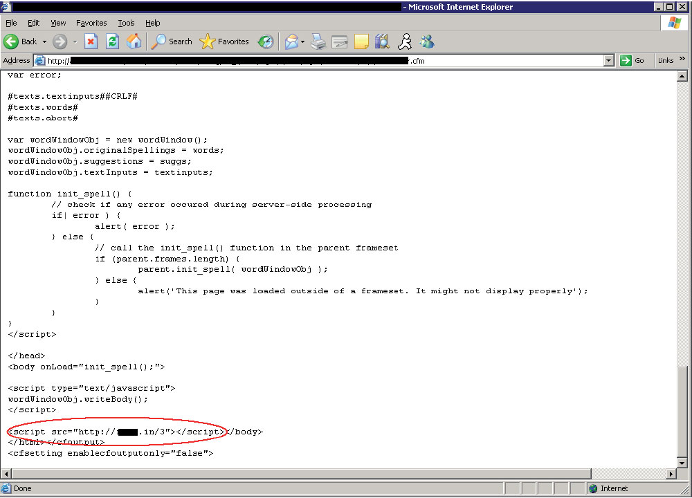
Task: Click 'wordWindowObj.suggestions = suggs;' line
Action: (99, 161)
